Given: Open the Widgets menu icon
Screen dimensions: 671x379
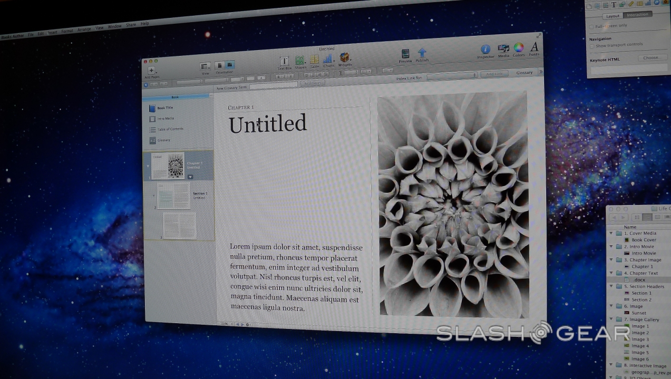Looking at the screenshot, I should 345,57.
